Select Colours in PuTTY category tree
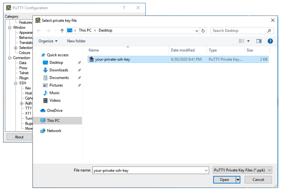Image resolution: width=282 pixels, height=193 pixels. (25, 53)
